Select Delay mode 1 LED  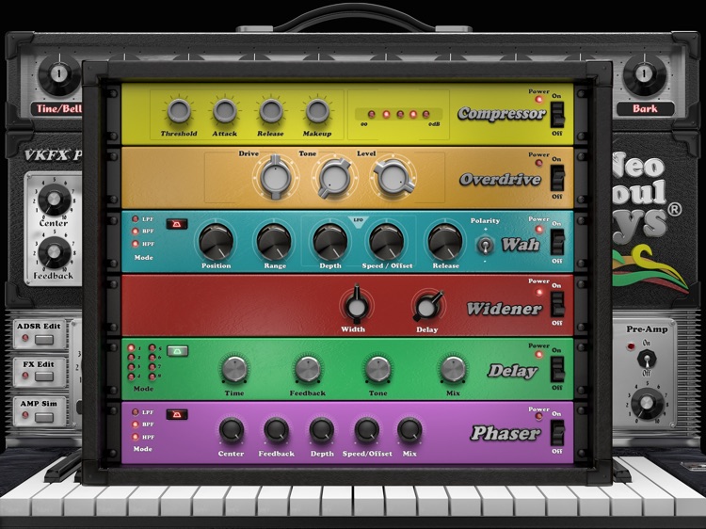[x=131, y=348]
